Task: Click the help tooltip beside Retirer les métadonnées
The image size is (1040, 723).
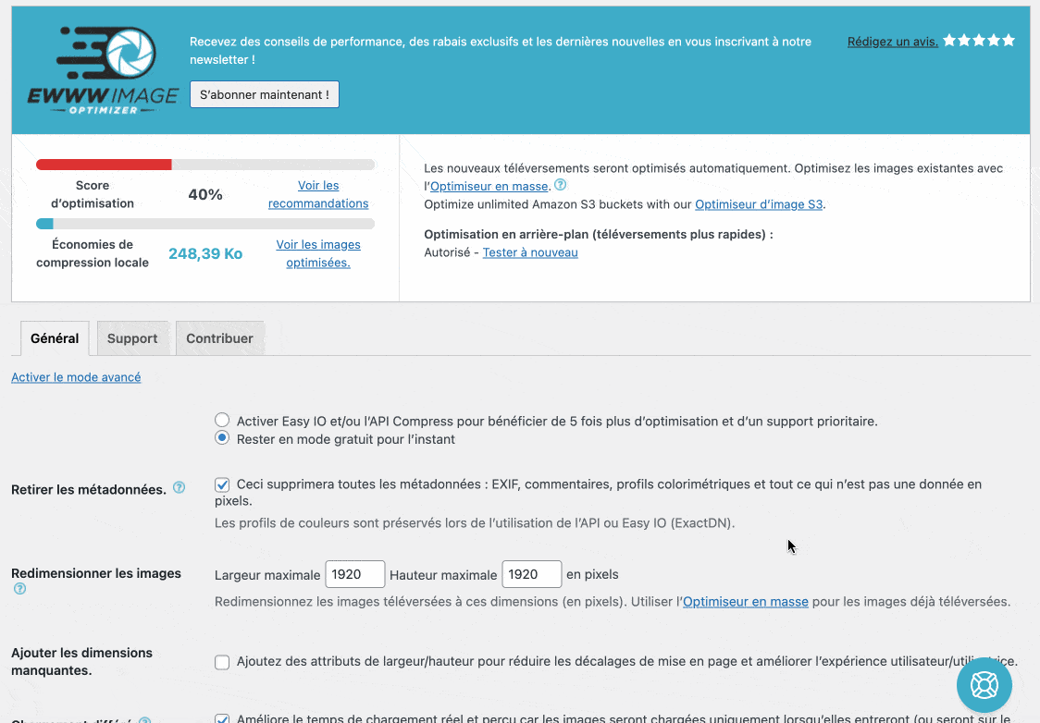Action: [x=179, y=487]
